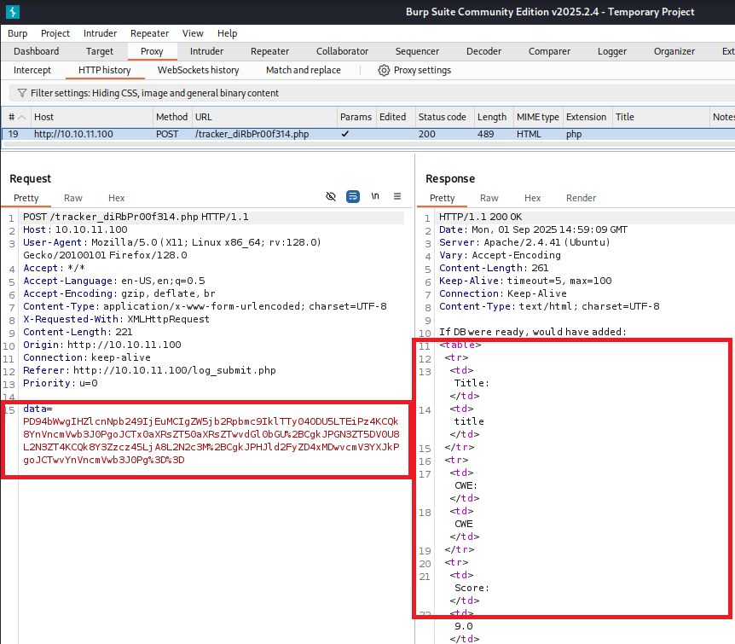
Task: Open the Proxy settings gear
Action: 384,70
